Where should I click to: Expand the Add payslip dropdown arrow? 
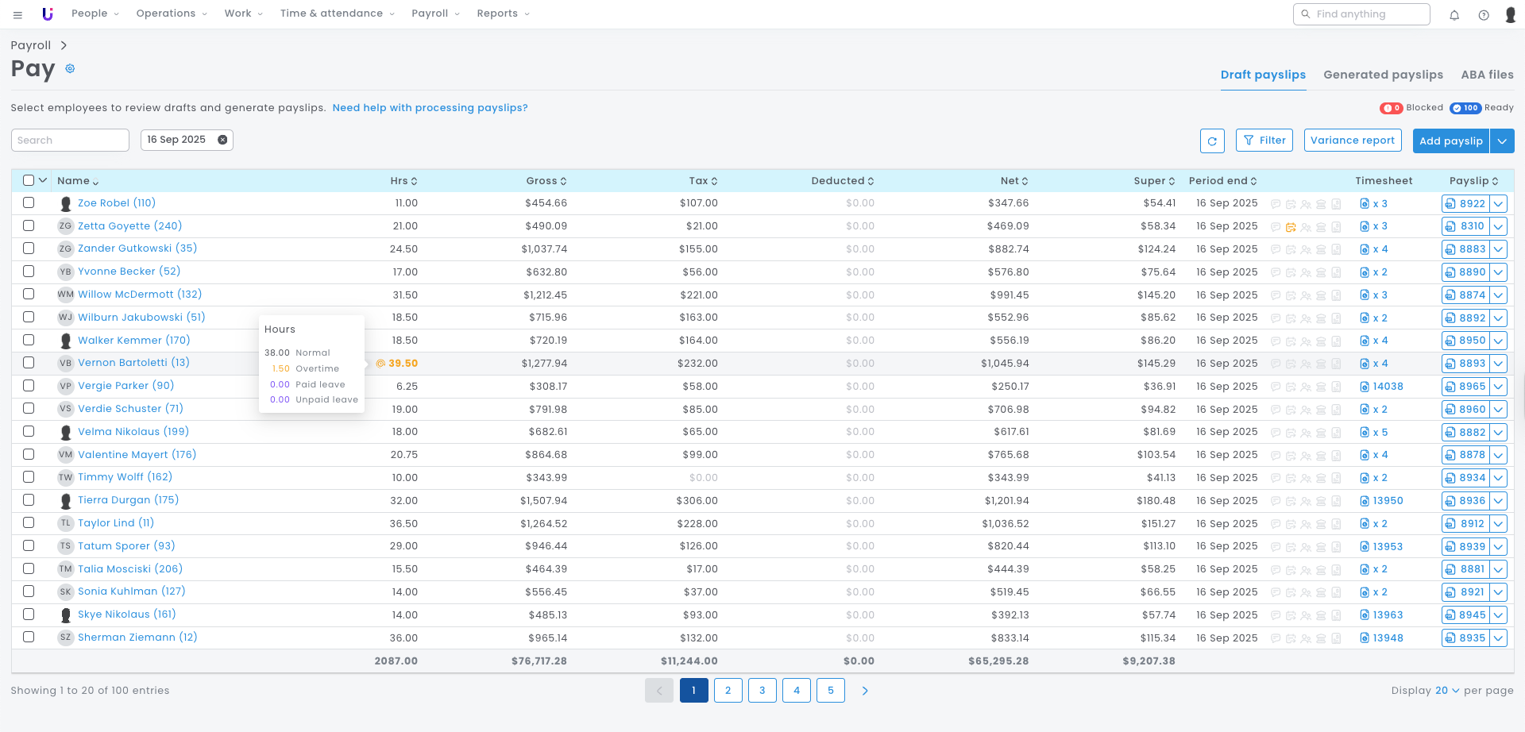click(x=1501, y=141)
